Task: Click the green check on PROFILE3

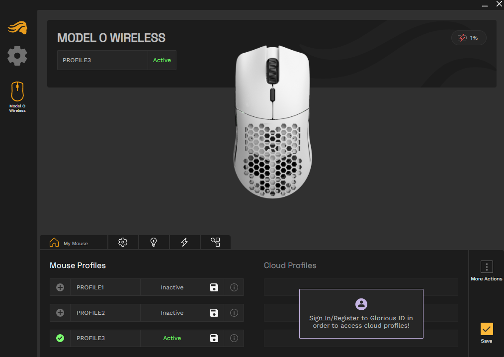Action: [60, 338]
